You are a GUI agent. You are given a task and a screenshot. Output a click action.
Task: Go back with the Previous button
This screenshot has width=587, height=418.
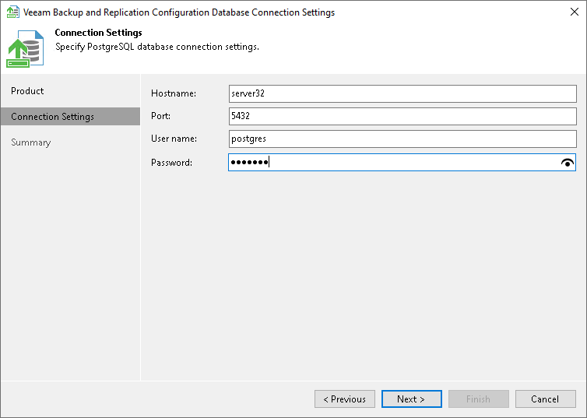[345, 399]
